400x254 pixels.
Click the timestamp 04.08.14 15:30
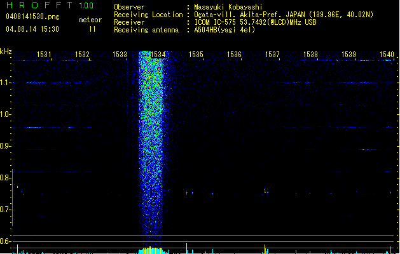[x=32, y=29]
